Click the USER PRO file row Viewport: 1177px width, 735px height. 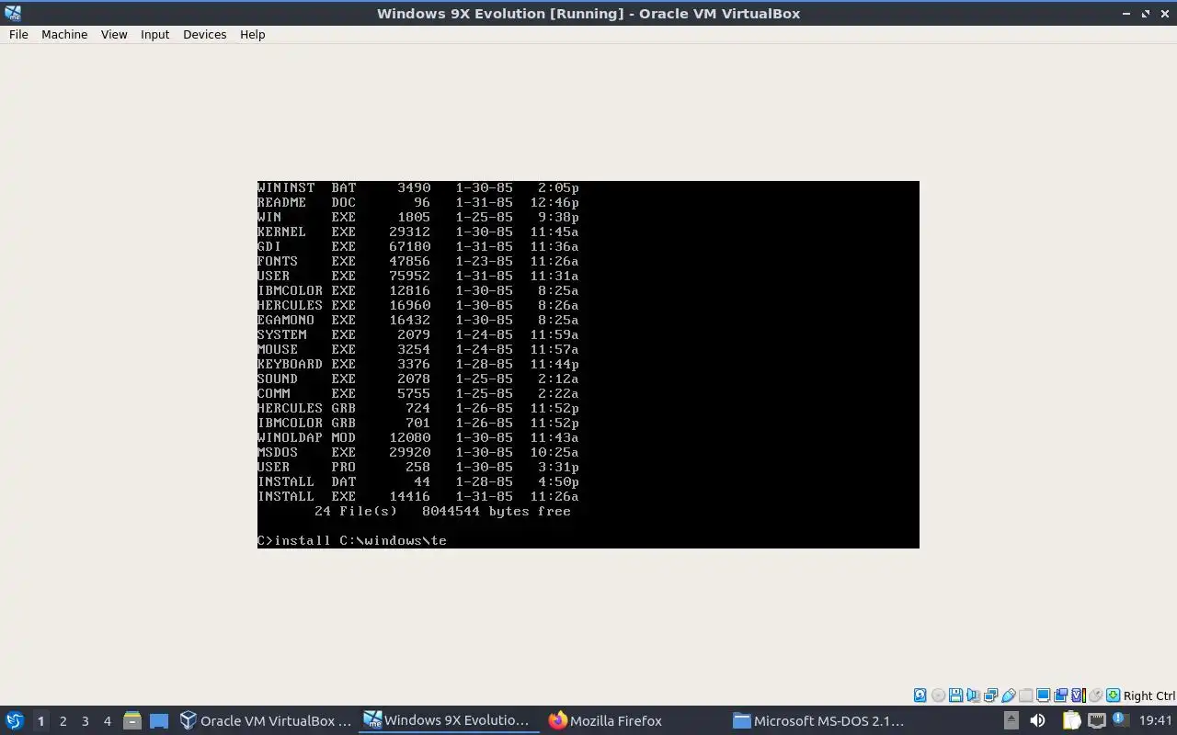(418, 467)
